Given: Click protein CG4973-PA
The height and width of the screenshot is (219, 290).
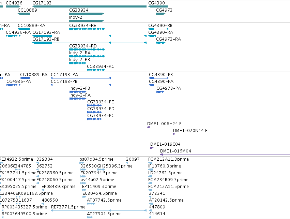Looking at the screenshot, I should coord(169,88).
